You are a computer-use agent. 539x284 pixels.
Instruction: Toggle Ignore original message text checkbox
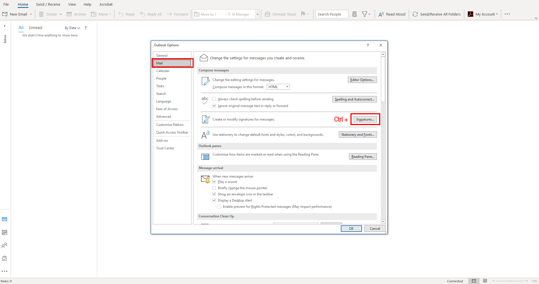click(214, 106)
